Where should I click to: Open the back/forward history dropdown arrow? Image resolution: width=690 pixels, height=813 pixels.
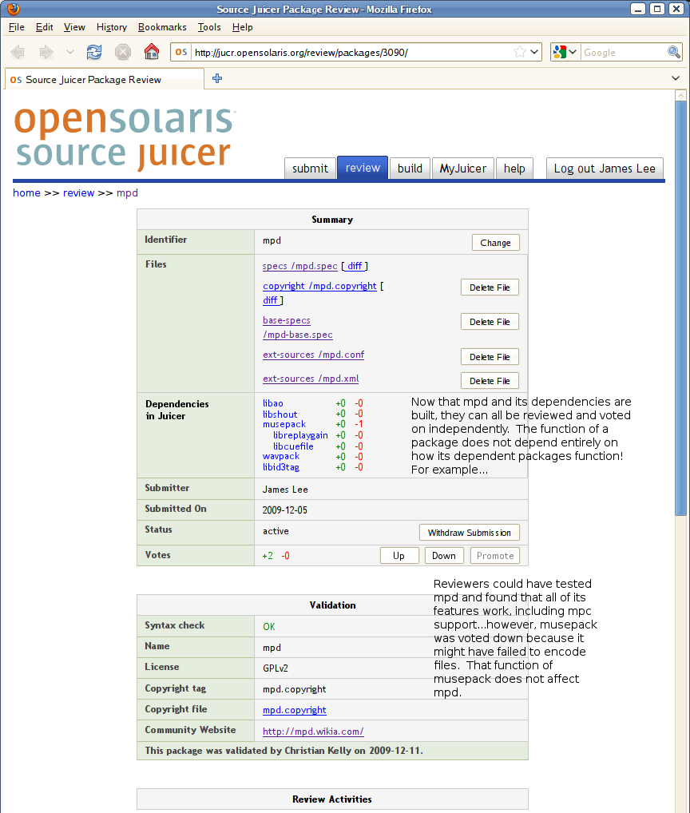coord(69,52)
